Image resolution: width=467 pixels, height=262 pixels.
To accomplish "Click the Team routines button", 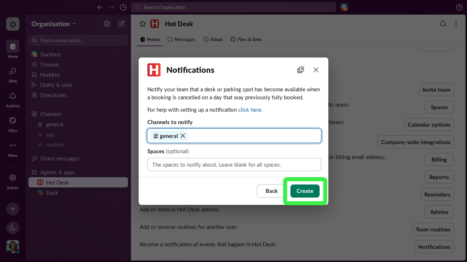I will pos(433,229).
